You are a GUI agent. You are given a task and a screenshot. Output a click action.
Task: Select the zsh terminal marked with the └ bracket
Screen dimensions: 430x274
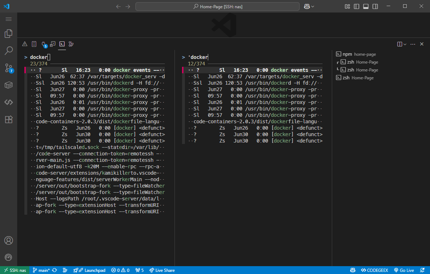[381, 70]
